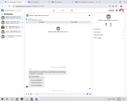
Task: Click the Search Facebook field
Action: [13, 10]
